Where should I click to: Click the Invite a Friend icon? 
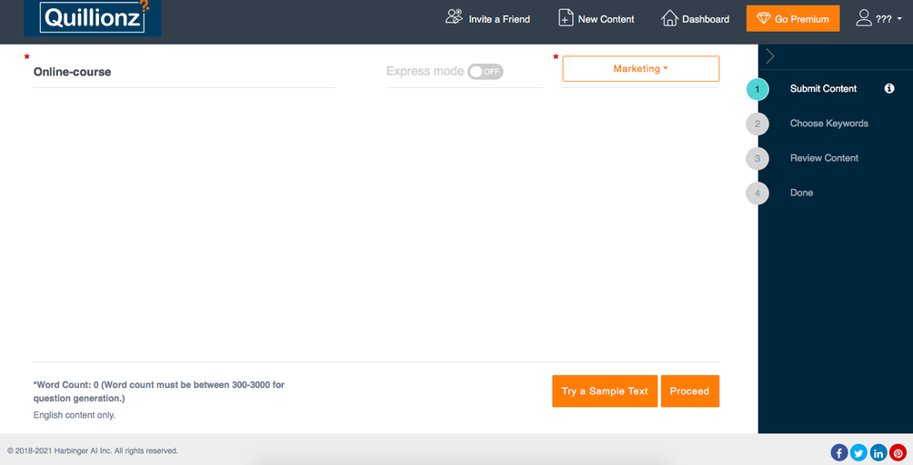(x=454, y=17)
